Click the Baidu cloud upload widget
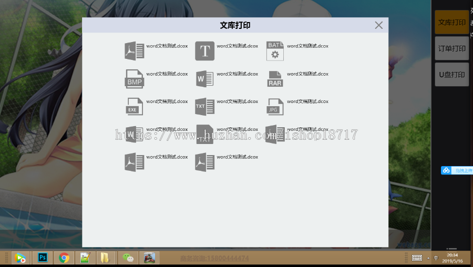The height and width of the screenshot is (267, 473). (457, 170)
